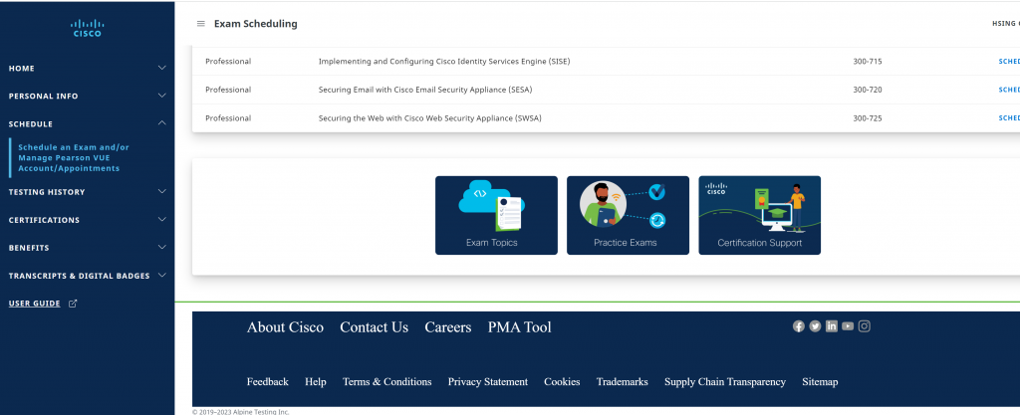Open the Exam Topics card

496,215
